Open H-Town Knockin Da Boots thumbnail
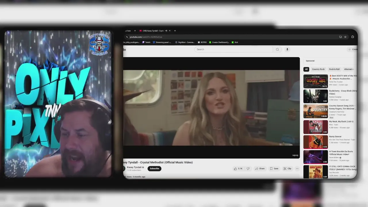The image size is (368, 207). click(315, 157)
